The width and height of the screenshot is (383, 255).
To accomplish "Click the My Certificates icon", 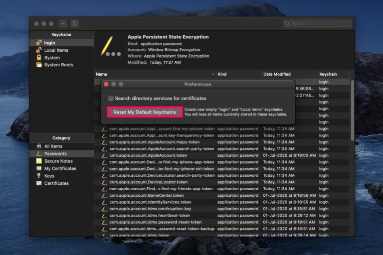I will [x=39, y=168].
